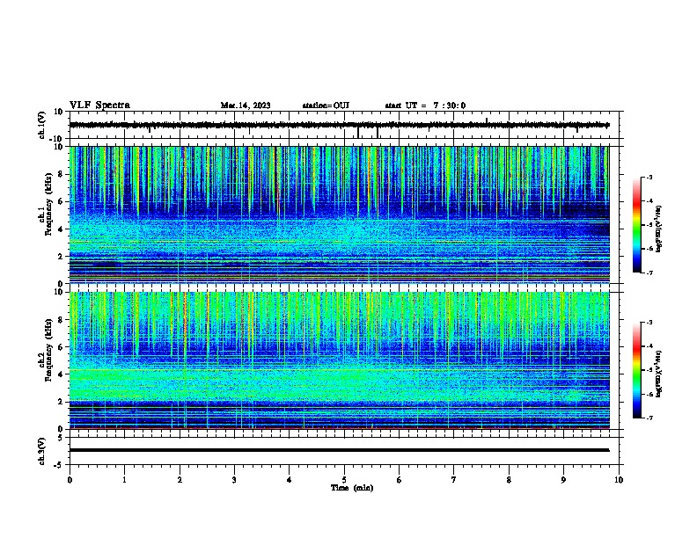
Task: Click time axis tick label "5"
Action: (344, 480)
